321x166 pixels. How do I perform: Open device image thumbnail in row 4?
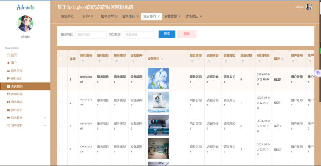pos(158,148)
